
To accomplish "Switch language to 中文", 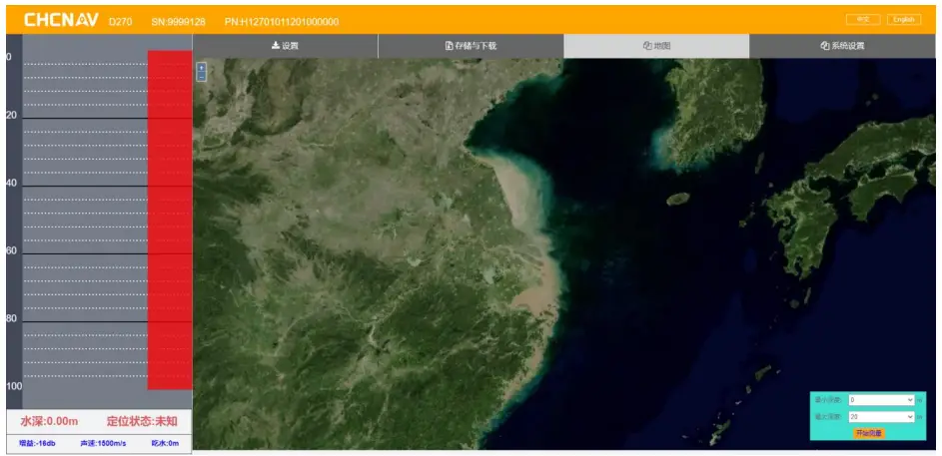I will pyautogui.click(x=863, y=19).
